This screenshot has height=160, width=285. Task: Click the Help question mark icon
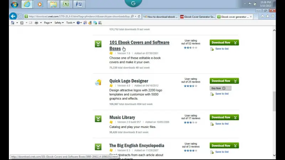pyautogui.click(x=78, y=23)
